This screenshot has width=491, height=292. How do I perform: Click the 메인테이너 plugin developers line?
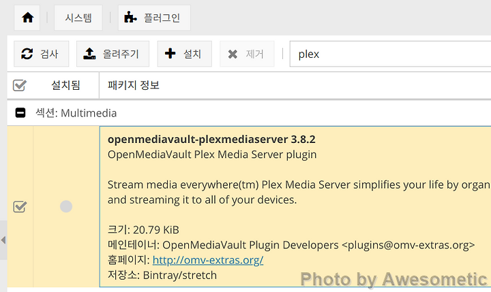pyautogui.click(x=291, y=245)
